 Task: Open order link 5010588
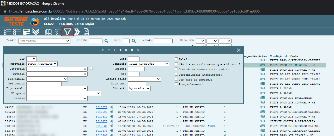tap(101, 112)
